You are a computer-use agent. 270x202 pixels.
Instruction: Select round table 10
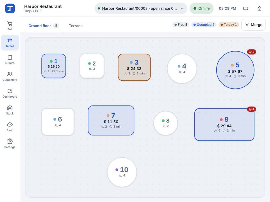(x=122, y=172)
